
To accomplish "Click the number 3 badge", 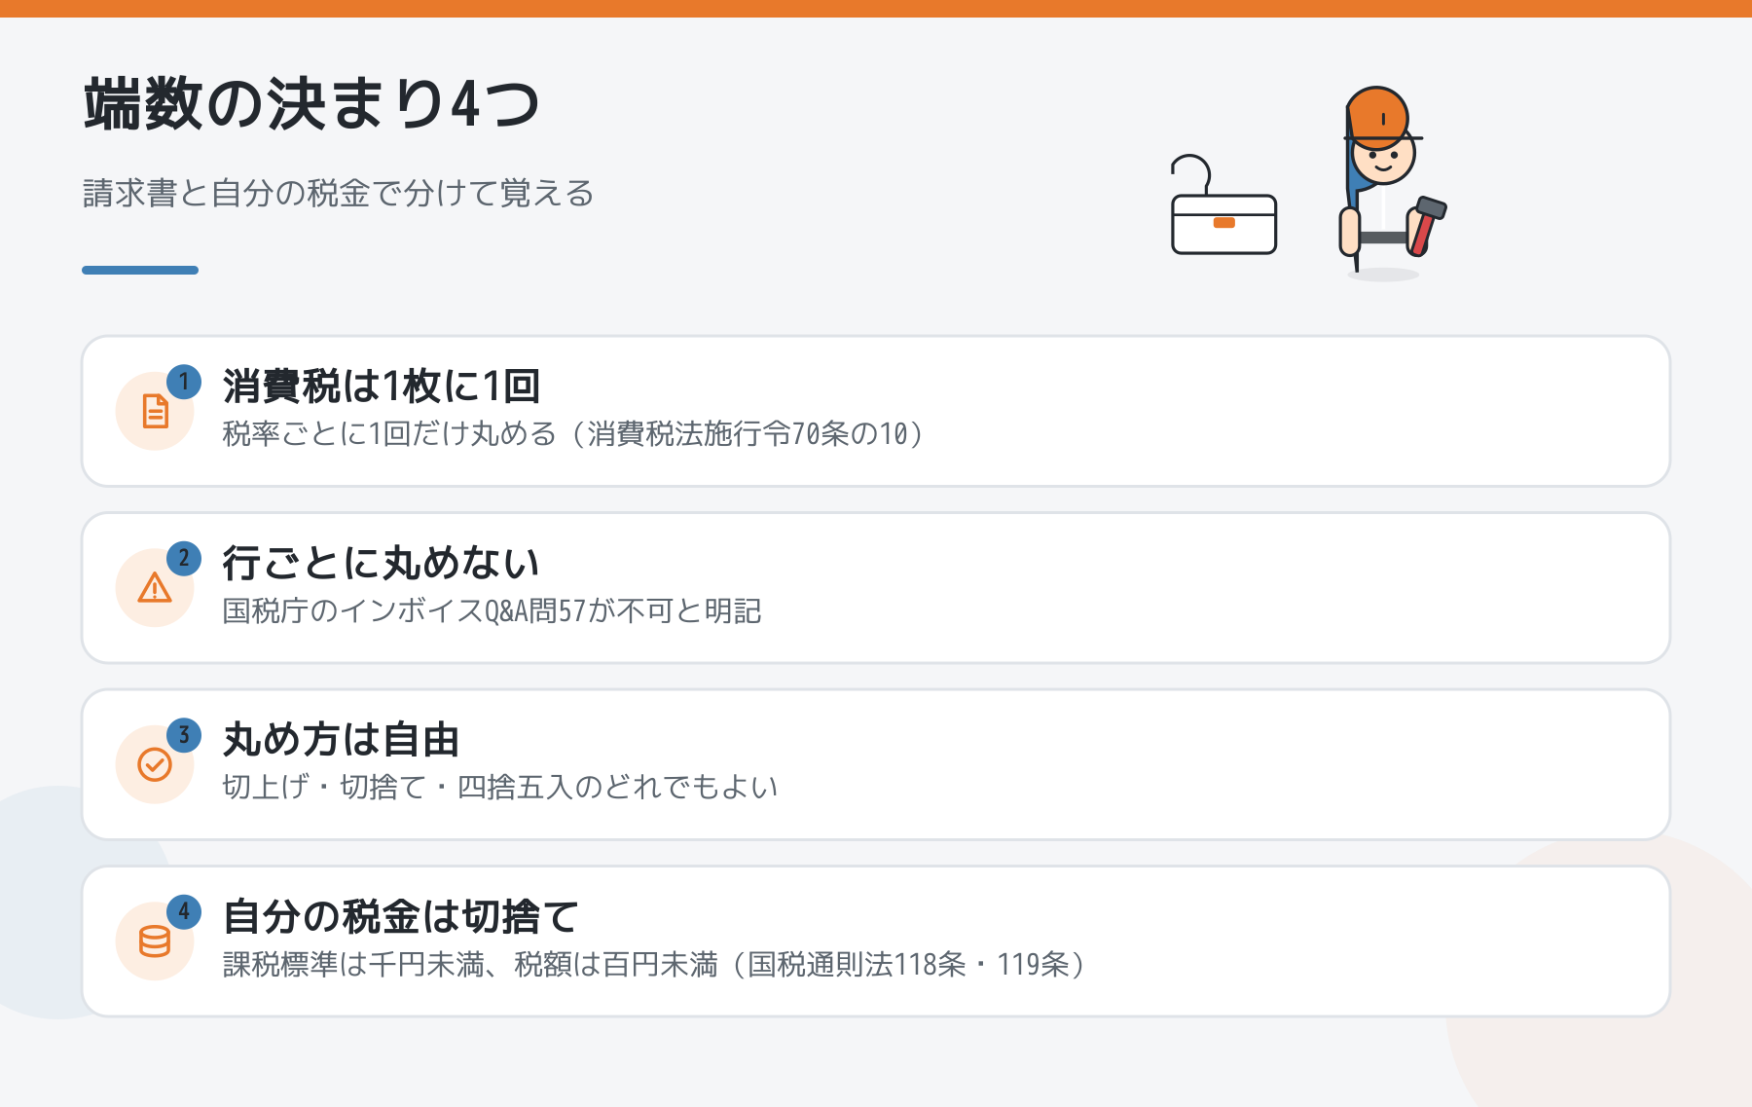I will [184, 735].
